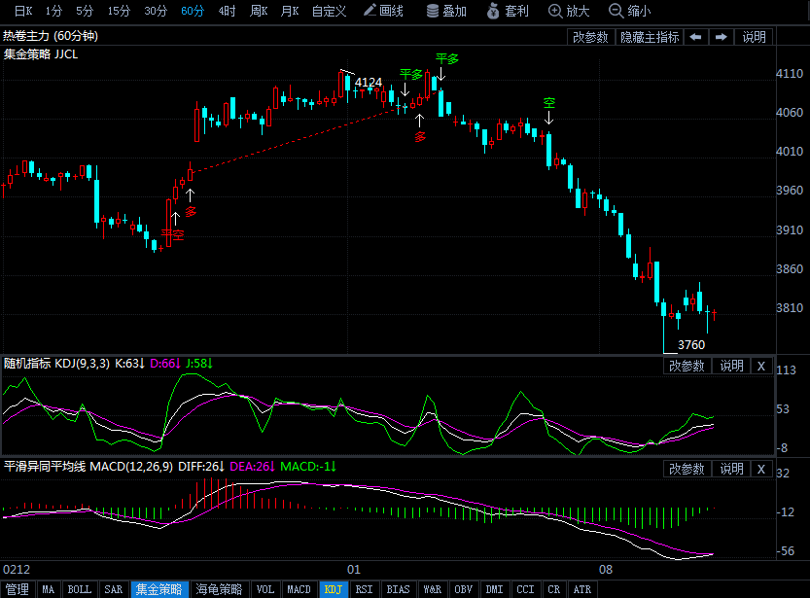This screenshot has height=598, width=810.
Task: Open the 月K monthly chart
Action: 290,11
